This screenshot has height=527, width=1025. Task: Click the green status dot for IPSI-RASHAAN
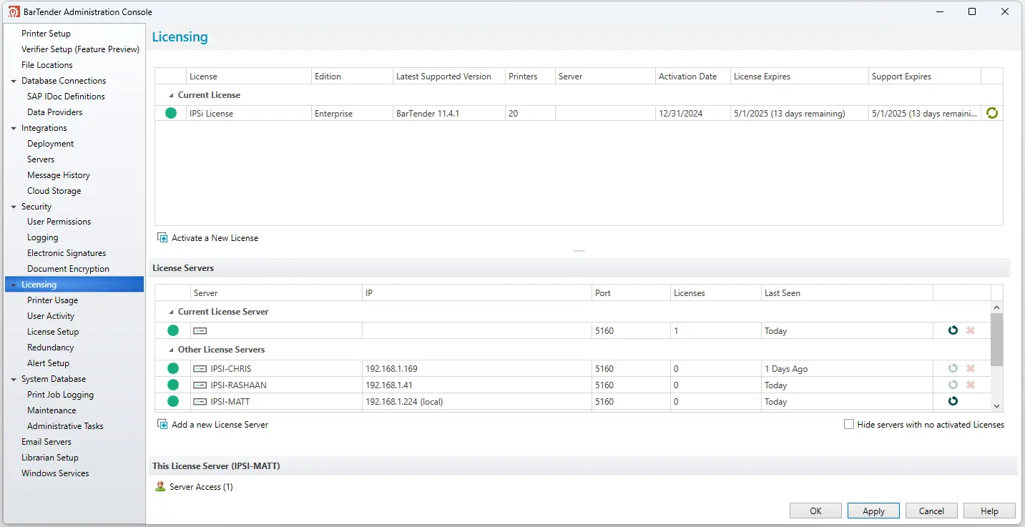(173, 385)
